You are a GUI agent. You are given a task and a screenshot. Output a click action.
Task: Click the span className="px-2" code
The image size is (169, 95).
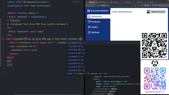point(23,46)
